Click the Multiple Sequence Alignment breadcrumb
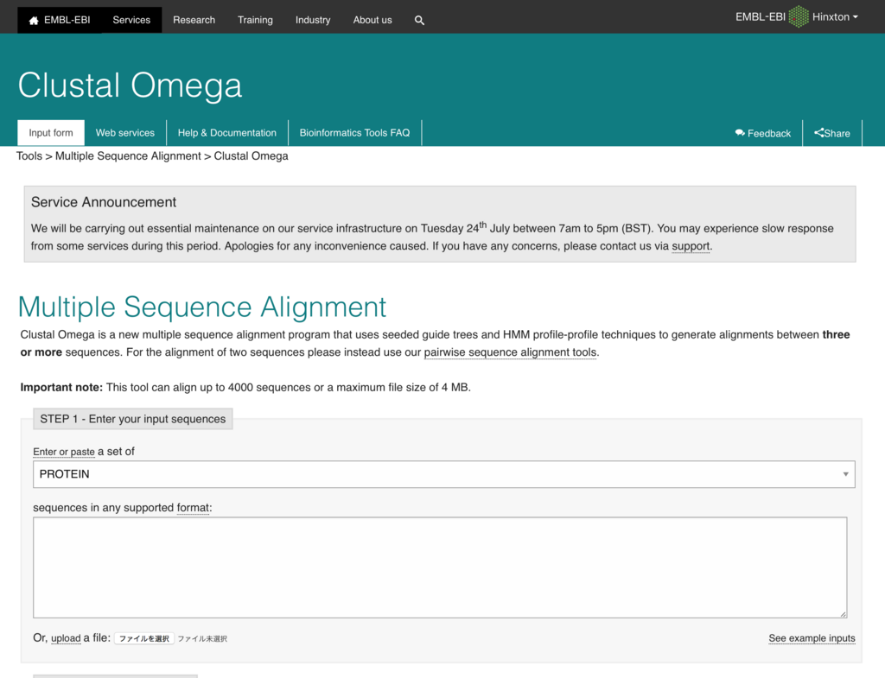The image size is (885, 678). pos(128,156)
